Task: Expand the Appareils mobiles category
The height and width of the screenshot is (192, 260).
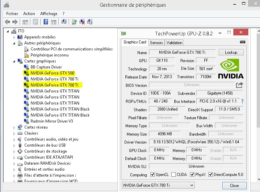Action: [14, 37]
